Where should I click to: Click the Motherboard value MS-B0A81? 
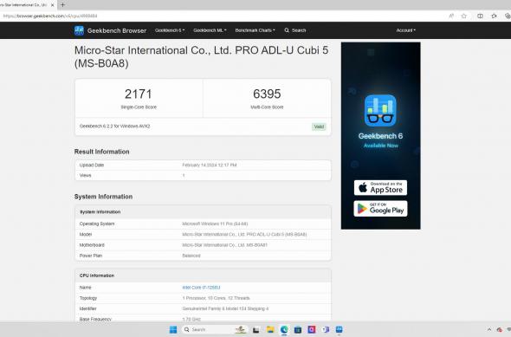pos(225,245)
